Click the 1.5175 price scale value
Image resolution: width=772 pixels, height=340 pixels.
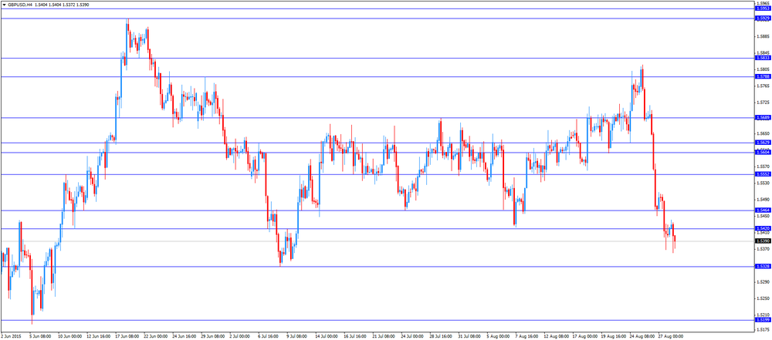click(x=764, y=329)
